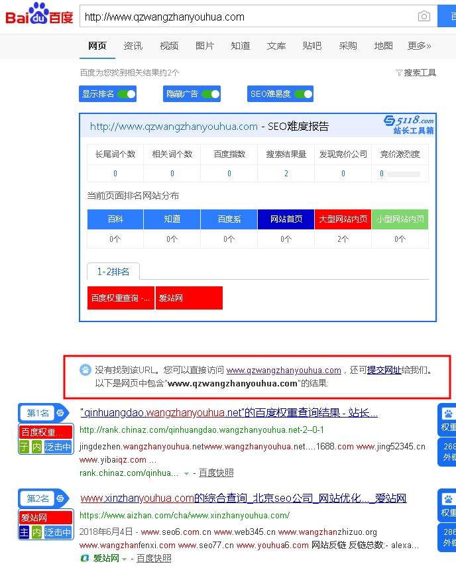456x574 pixels.
Task: Click the 爱站网 favicon in second result
Action: [x=85, y=558]
